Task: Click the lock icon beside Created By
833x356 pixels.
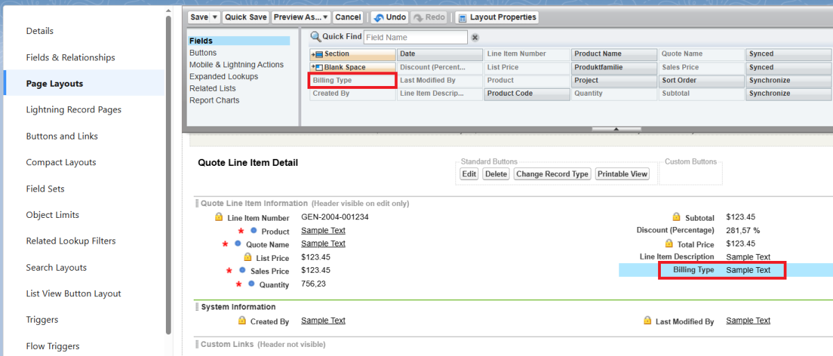Action: (242, 321)
